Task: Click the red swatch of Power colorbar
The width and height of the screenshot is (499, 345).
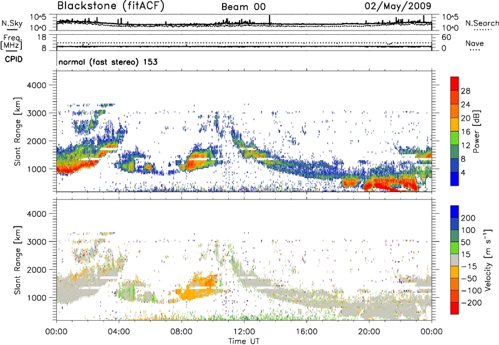Action: [x=455, y=83]
